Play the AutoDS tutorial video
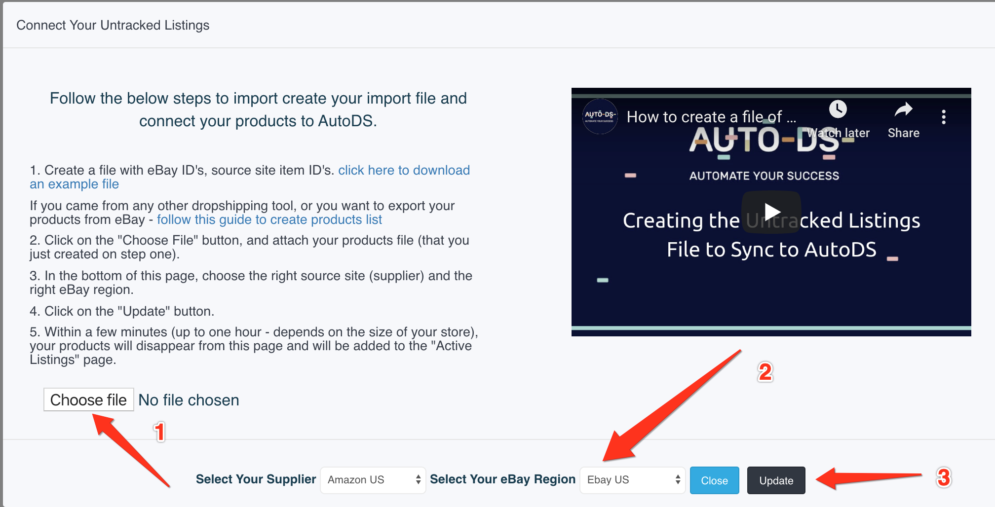This screenshot has height=507, width=995. (771, 212)
